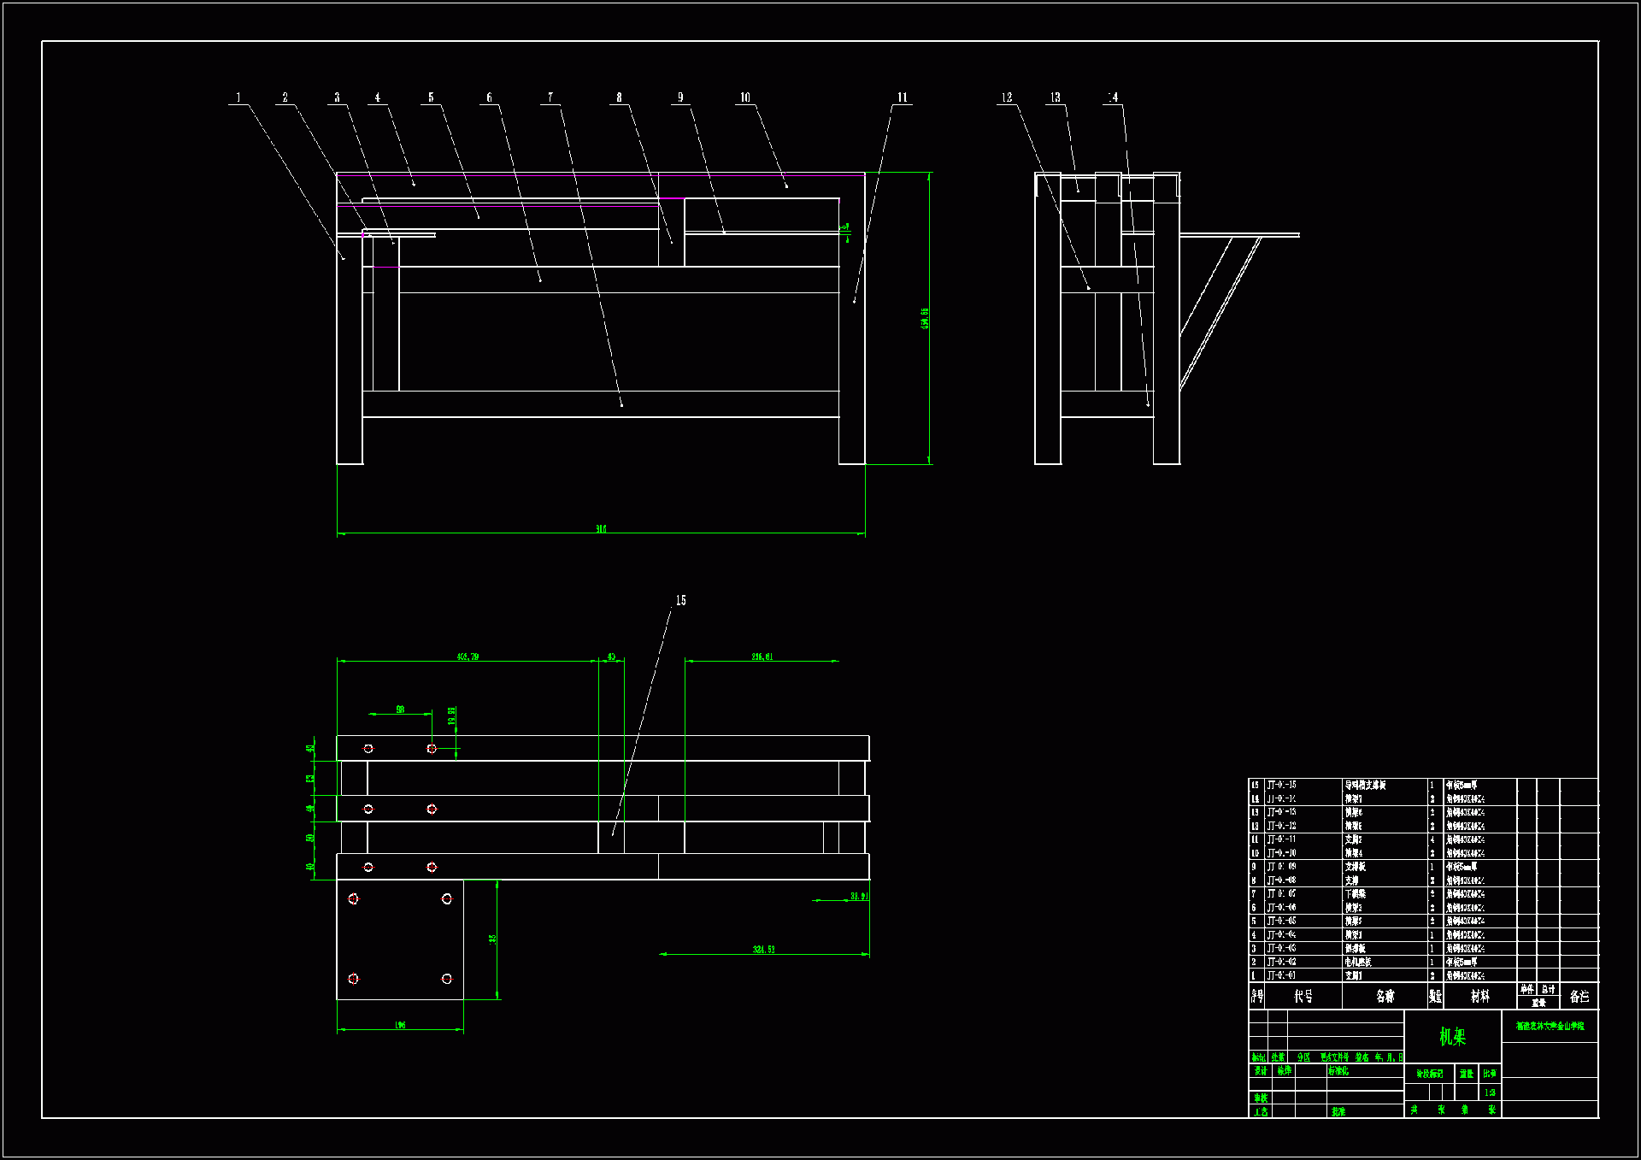This screenshot has height=1160, width=1641.
Task: Click the 324.53 dimension text
Action: (763, 950)
